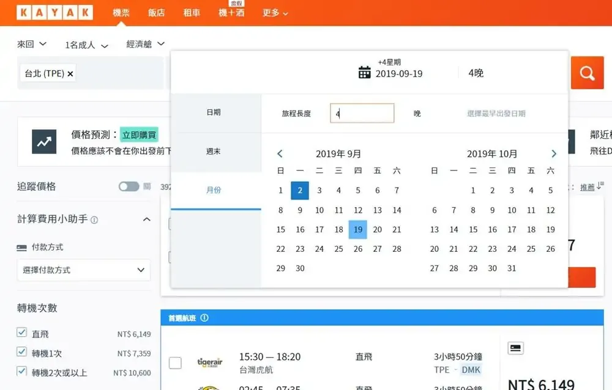The width and height of the screenshot is (612, 390).
Task: Click the calendar icon beside 2019-09-19
Action: (x=365, y=73)
